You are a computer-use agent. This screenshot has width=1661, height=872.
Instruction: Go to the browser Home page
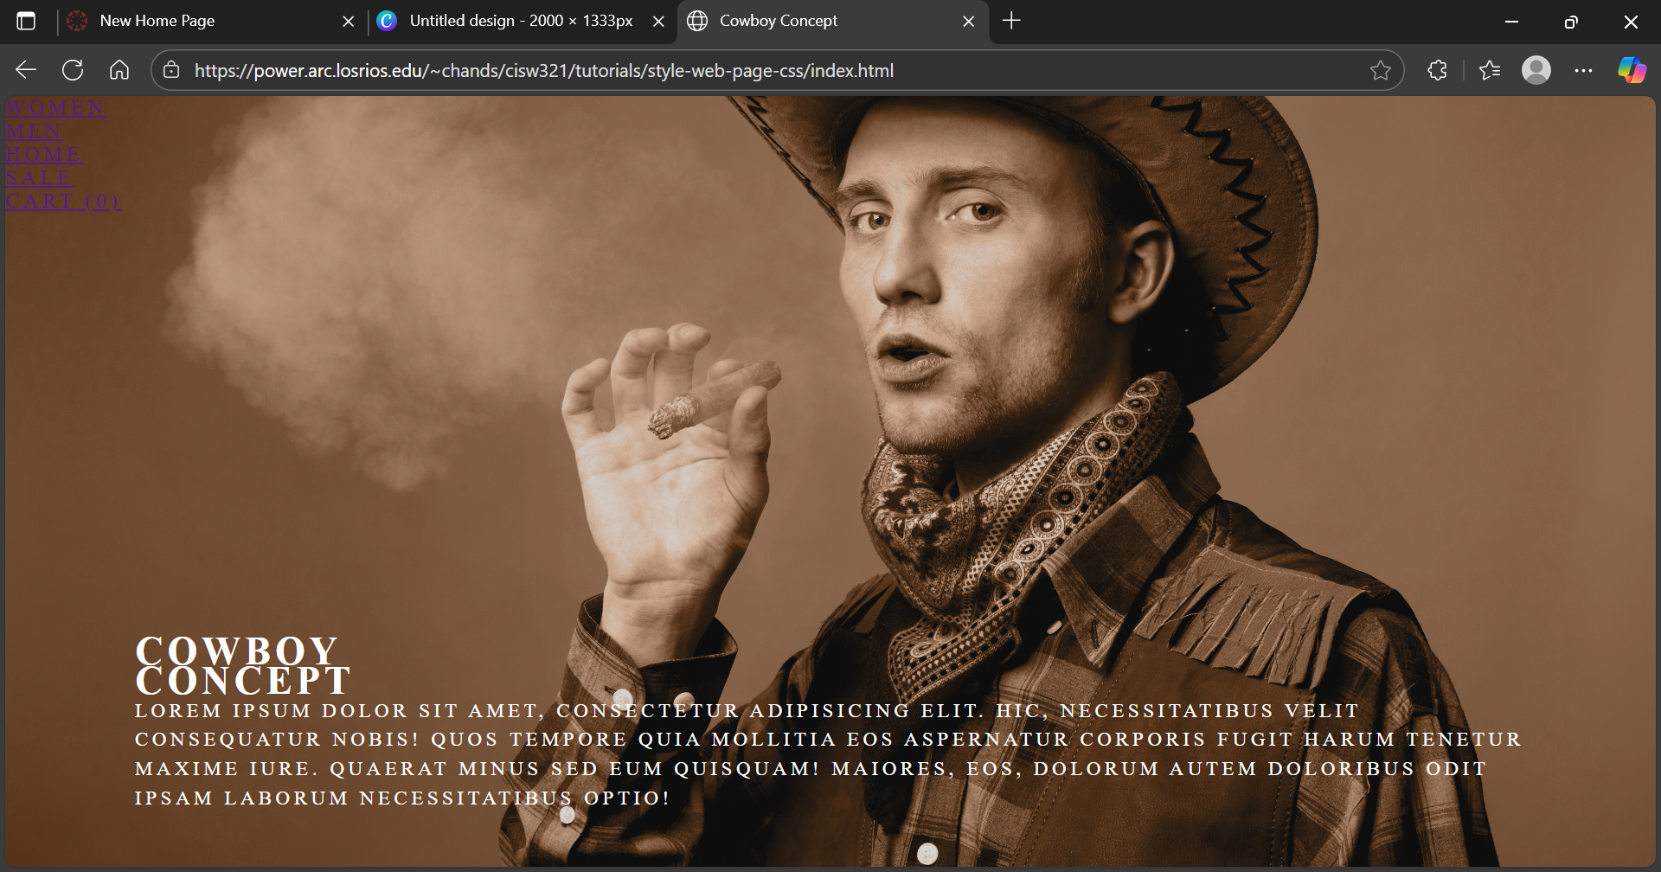coord(119,70)
